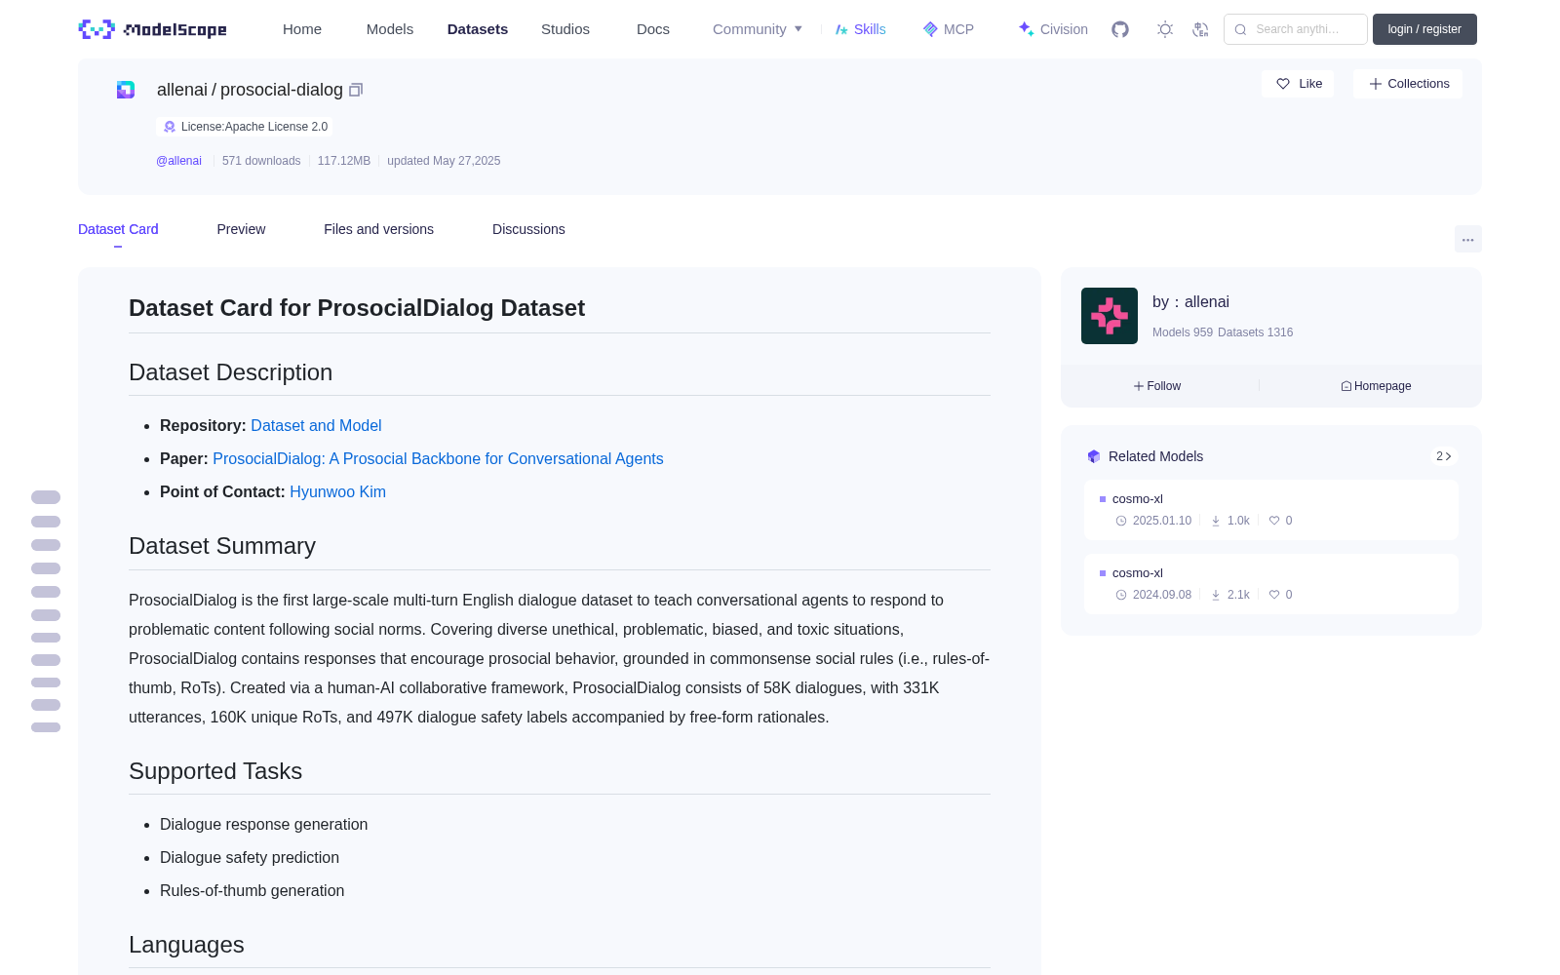The height and width of the screenshot is (975, 1560).
Task: Switch to the Preview tab
Action: pos(241,229)
